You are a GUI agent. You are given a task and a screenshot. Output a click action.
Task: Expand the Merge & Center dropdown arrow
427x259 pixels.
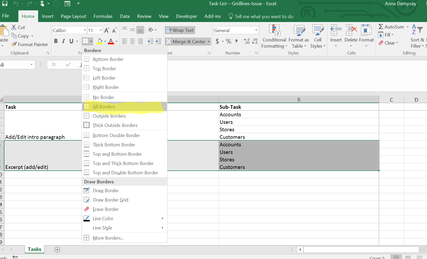pos(209,41)
